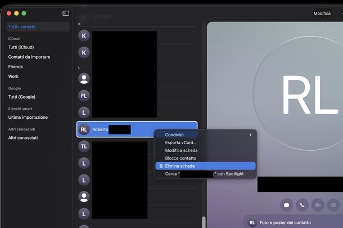The height and width of the screenshot is (228, 343).
Task: Choose Blocca contatto menu entry
Action: tap(205, 158)
